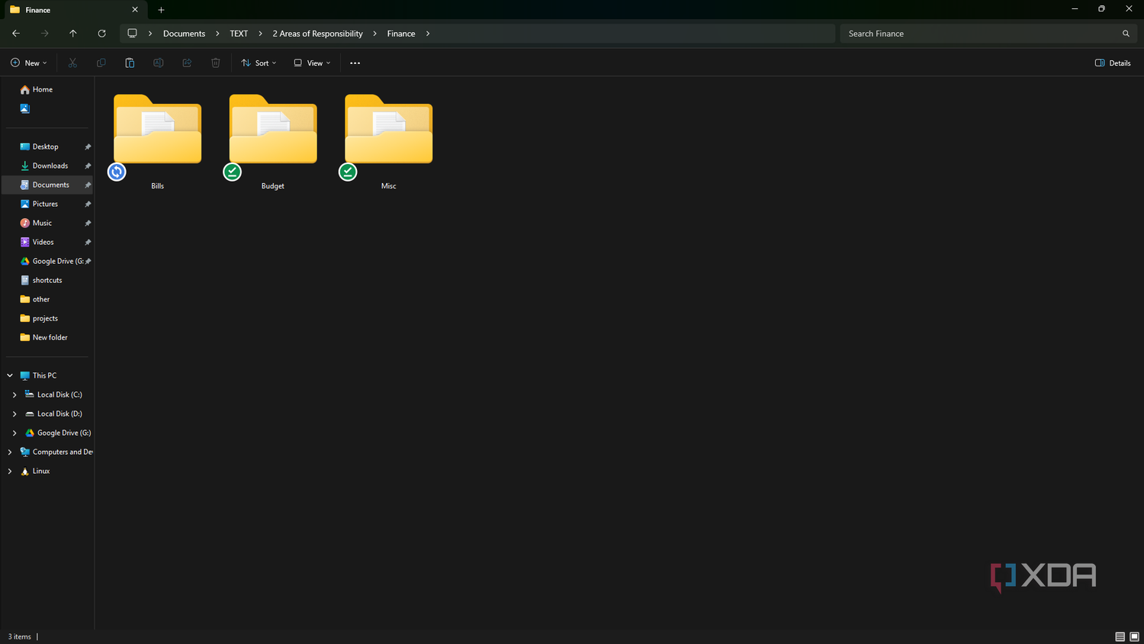The image size is (1144, 644).
Task: Open the New item dropdown
Action: [x=29, y=63]
